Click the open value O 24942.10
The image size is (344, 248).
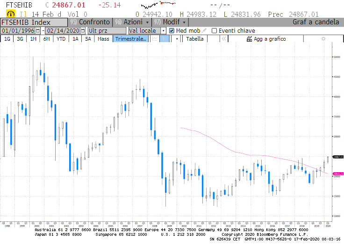[x=154, y=15]
